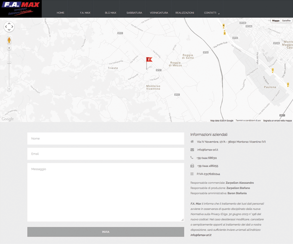
Task: Click the map pan control wheel
Action: pos(9,27)
